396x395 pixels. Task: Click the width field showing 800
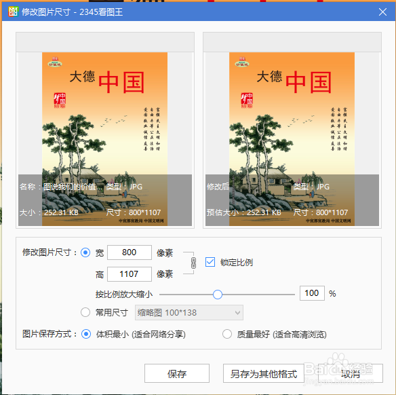pos(130,252)
